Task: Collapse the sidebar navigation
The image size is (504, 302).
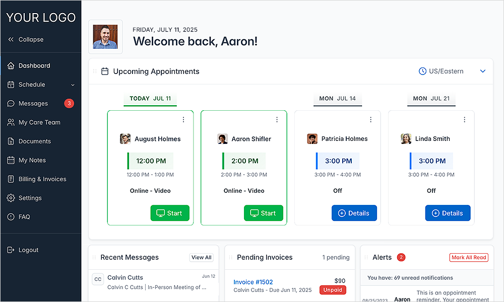Action: (x=26, y=39)
